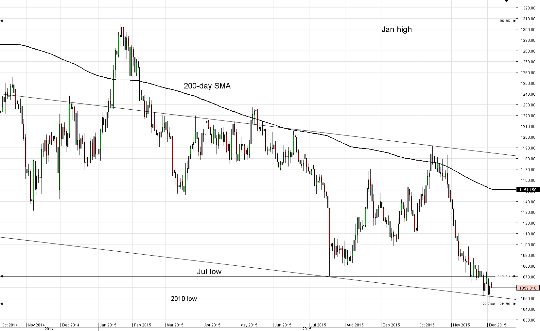Viewport: 540px width, 331px height.
Task: Click the 'Oct 2015' date axis label
Action: (x=427, y=325)
